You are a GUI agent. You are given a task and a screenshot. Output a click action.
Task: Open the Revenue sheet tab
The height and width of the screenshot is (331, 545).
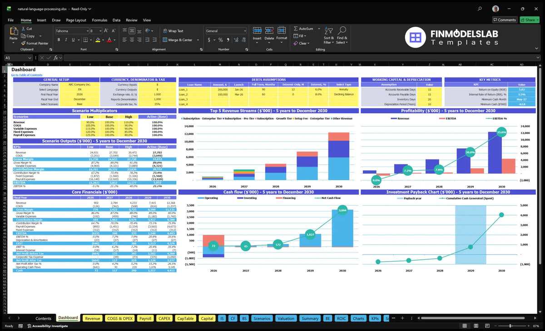click(x=92, y=318)
